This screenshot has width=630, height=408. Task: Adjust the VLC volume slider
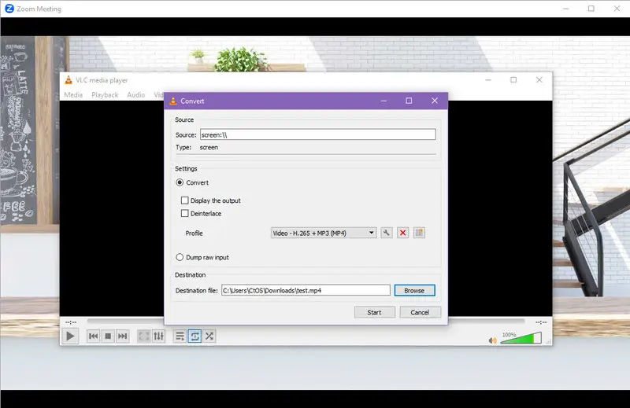point(521,338)
